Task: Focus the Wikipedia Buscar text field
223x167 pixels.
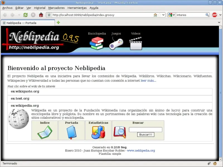Action: click(146, 130)
